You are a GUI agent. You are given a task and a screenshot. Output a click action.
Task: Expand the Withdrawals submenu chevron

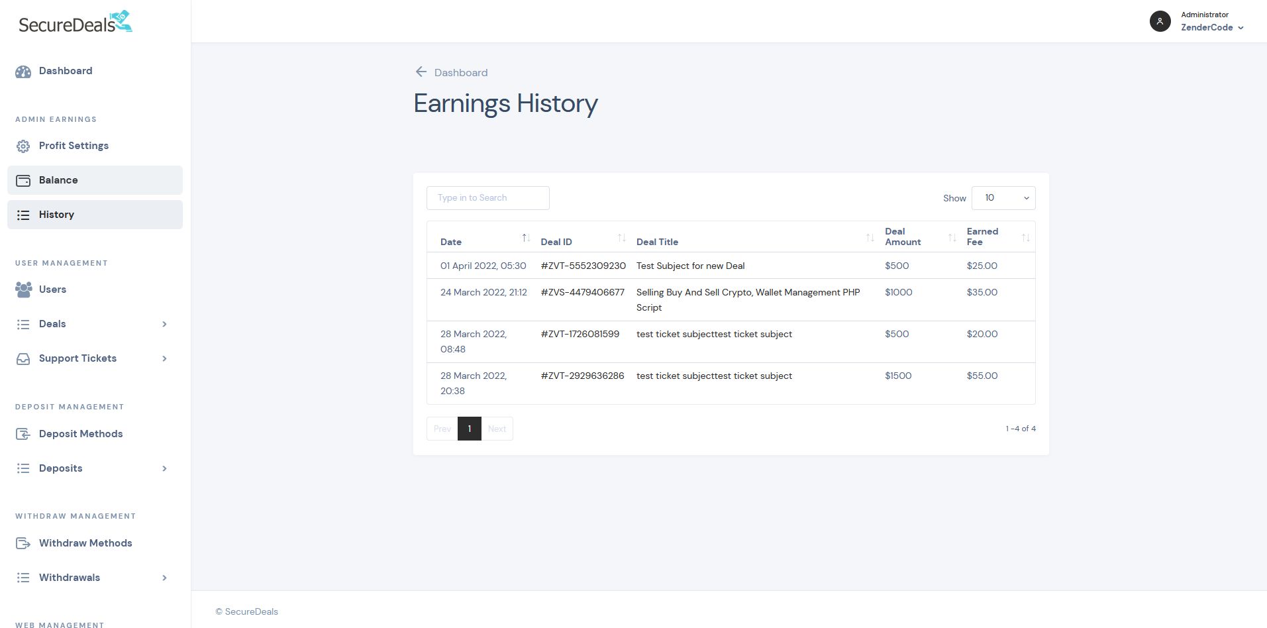[164, 578]
